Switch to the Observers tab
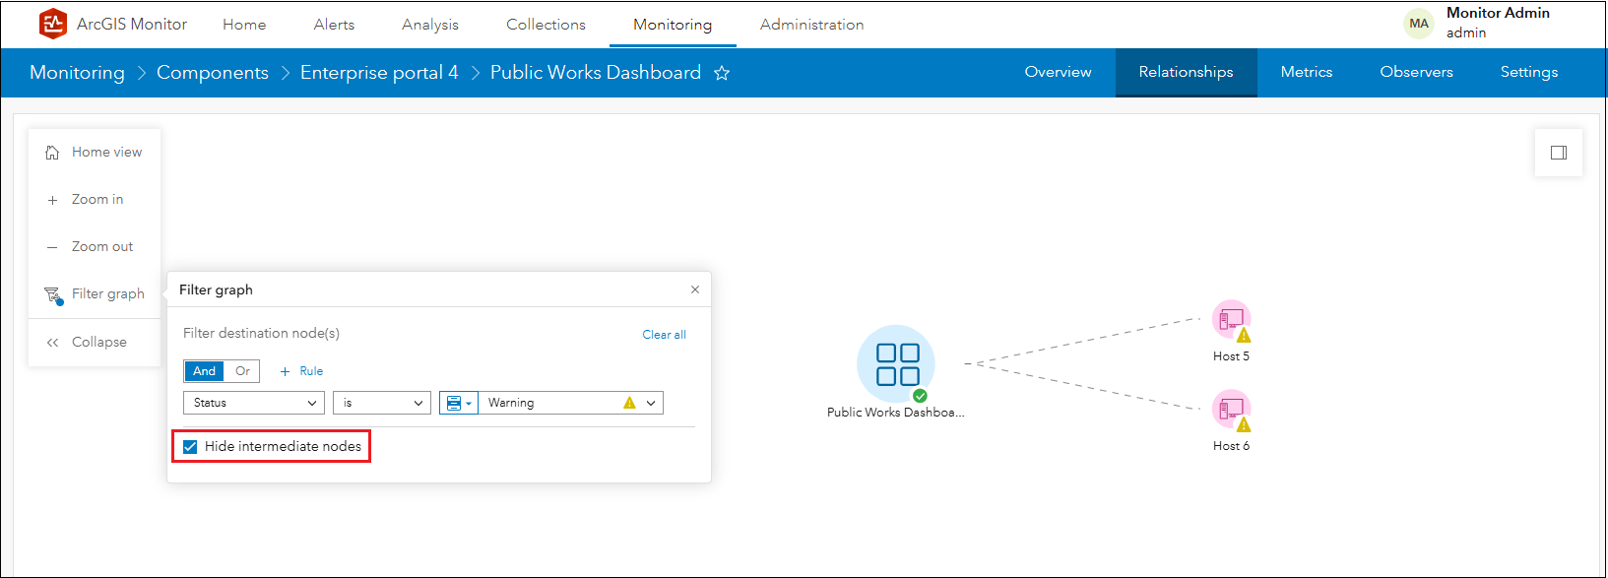This screenshot has width=1608, height=578. coord(1416,72)
